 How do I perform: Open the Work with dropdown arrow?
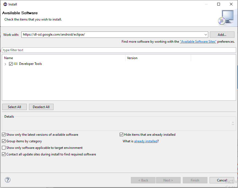pyautogui.click(x=206, y=35)
